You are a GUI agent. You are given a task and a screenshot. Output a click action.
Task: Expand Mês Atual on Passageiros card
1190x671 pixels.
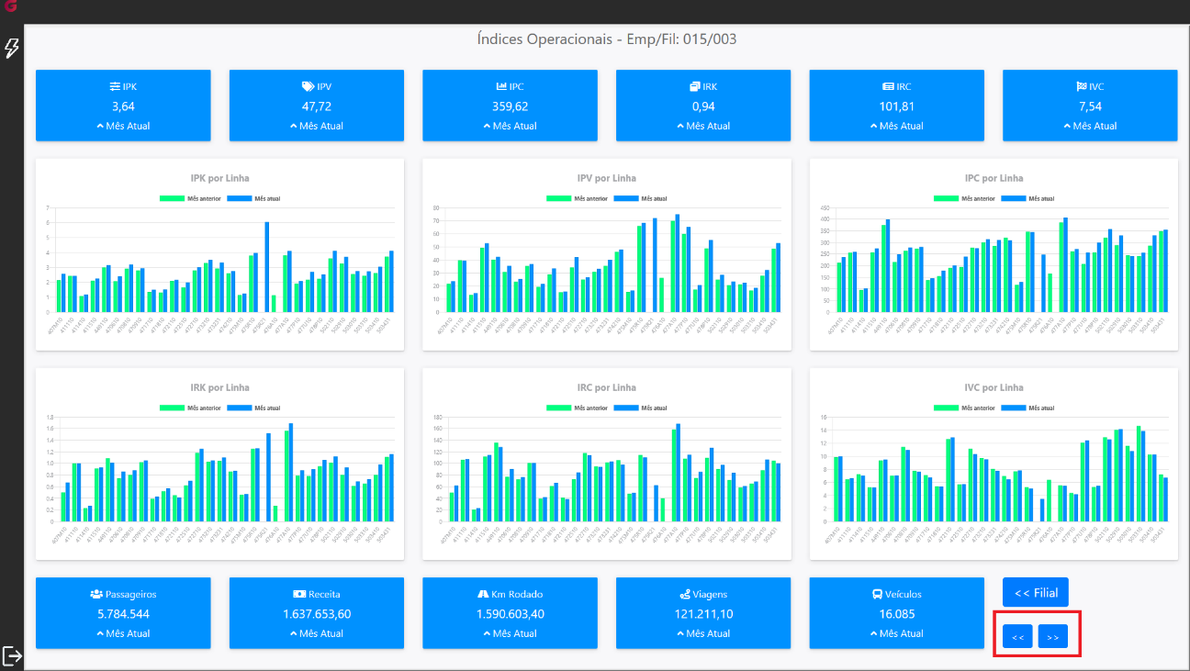(123, 633)
